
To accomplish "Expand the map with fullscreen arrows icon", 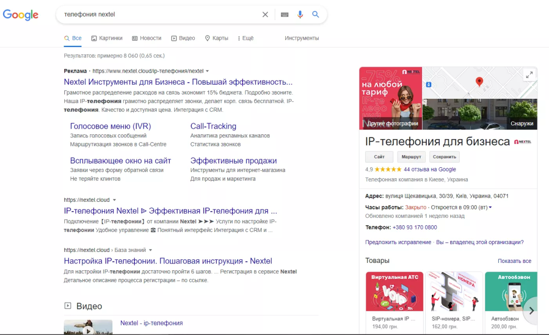I will tap(529, 75).
